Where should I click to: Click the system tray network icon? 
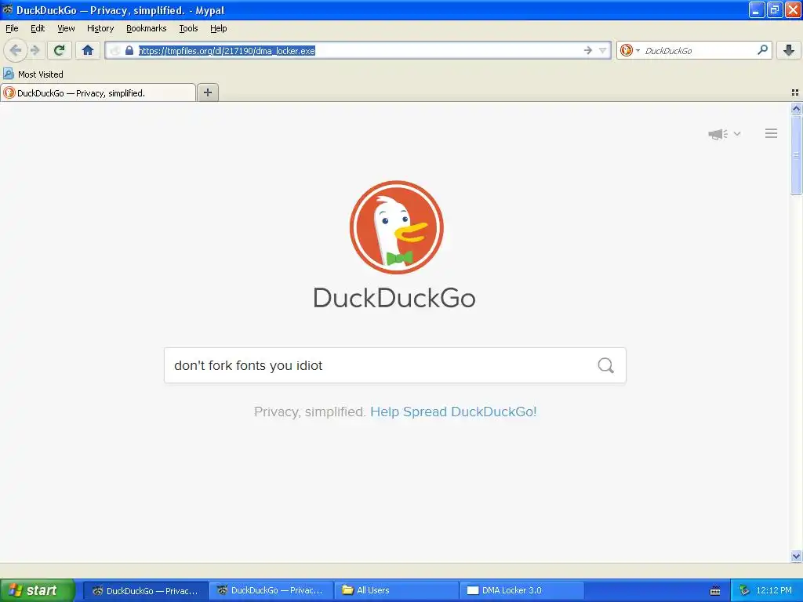[744, 591]
